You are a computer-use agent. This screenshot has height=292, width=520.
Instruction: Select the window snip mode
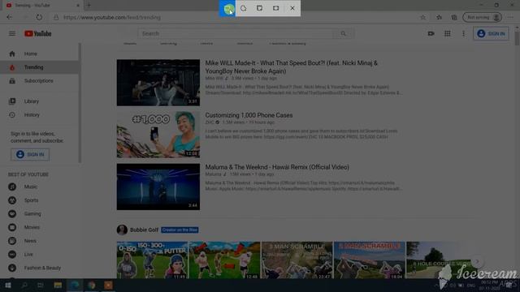pos(260,8)
